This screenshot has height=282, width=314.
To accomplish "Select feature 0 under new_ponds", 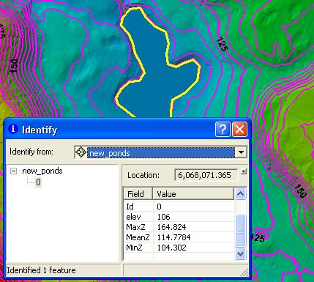I will pos(38,182).
